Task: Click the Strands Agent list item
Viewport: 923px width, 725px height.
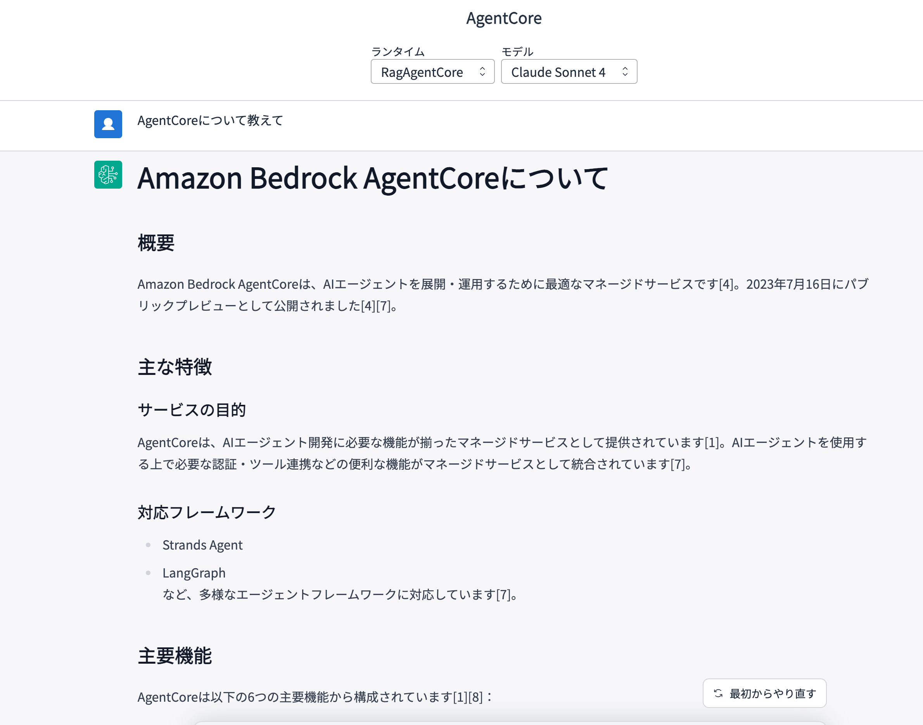Action: tap(202, 545)
